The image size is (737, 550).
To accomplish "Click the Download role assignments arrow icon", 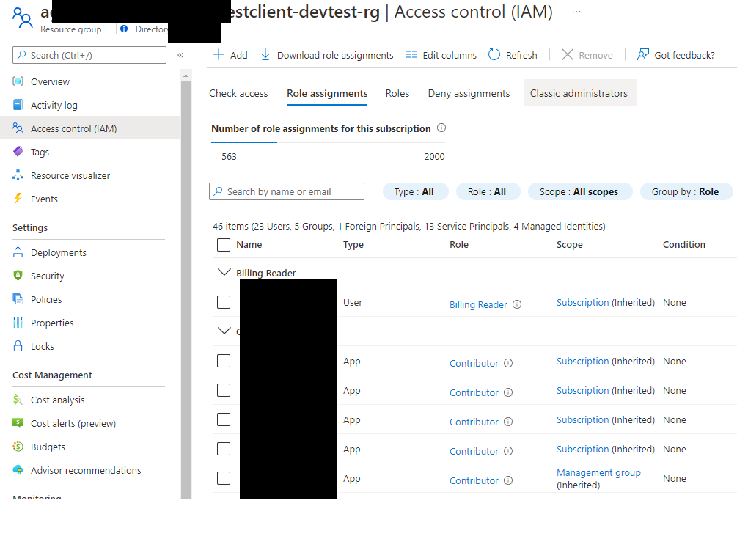I will 265,54.
